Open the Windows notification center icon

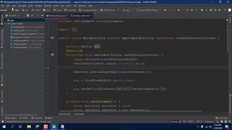(x=227, y=127)
